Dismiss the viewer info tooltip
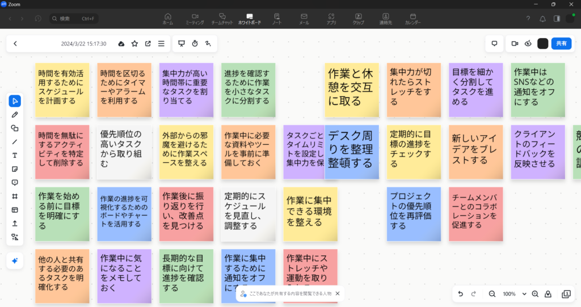Viewport: 581px width, 307px height. [x=338, y=293]
